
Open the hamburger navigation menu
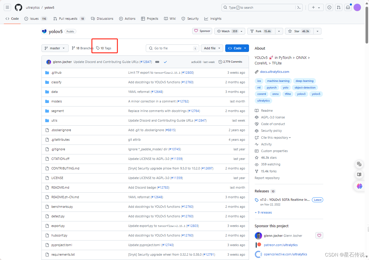pyautogui.click(x=8, y=8)
